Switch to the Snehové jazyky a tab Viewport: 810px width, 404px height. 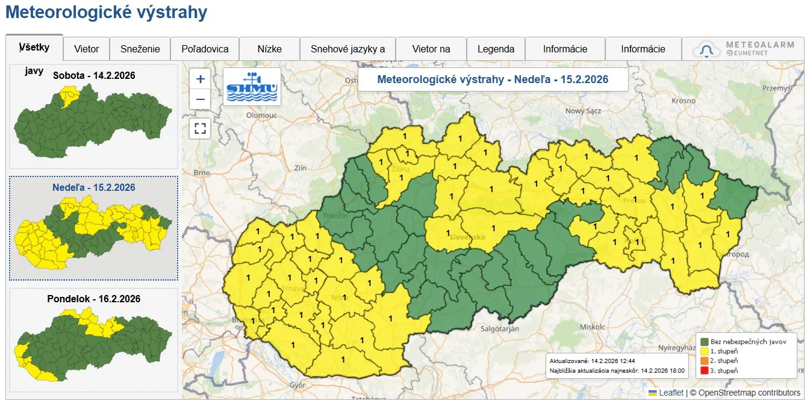(347, 49)
